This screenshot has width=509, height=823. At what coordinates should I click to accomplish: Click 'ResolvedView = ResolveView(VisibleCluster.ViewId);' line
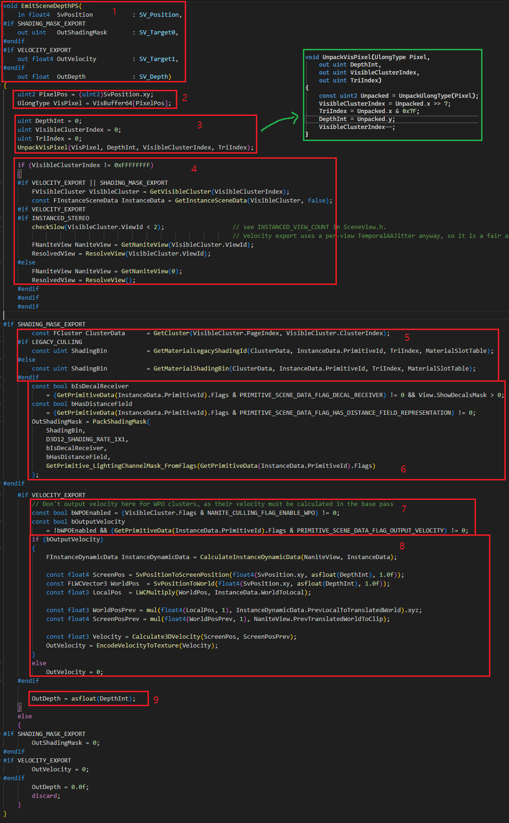pos(121,254)
